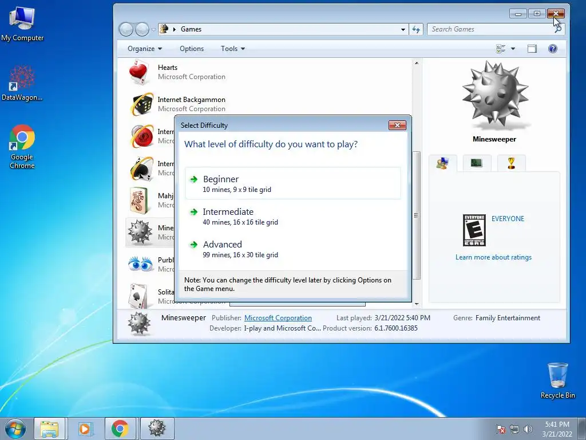Screen dimensions: 586x440
Task: Click the last played 3/21/2022 5:40 PM value
Action: (x=402, y=318)
